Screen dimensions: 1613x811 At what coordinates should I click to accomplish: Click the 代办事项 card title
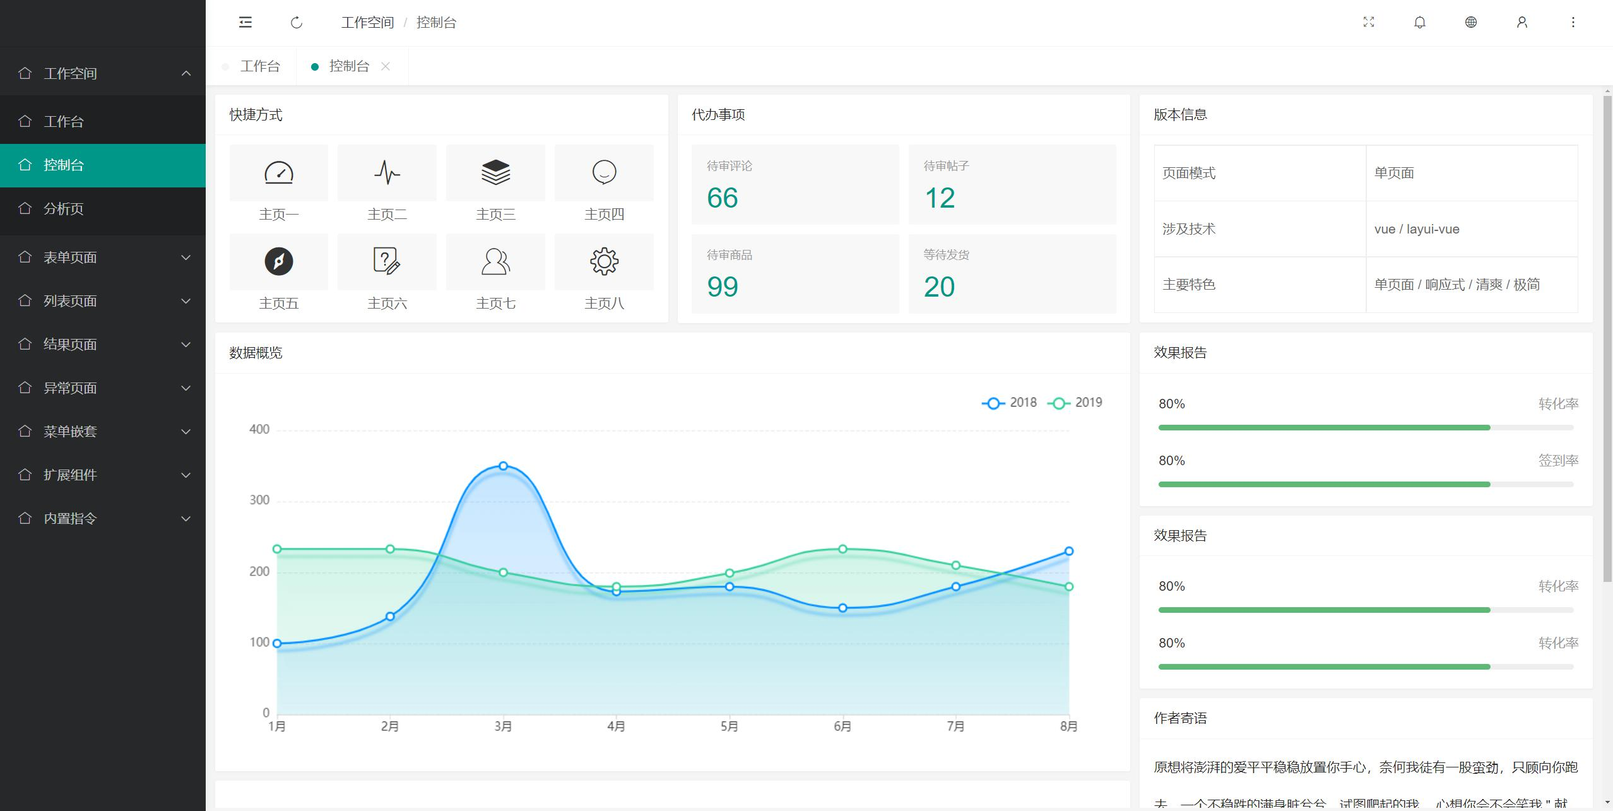coord(718,115)
